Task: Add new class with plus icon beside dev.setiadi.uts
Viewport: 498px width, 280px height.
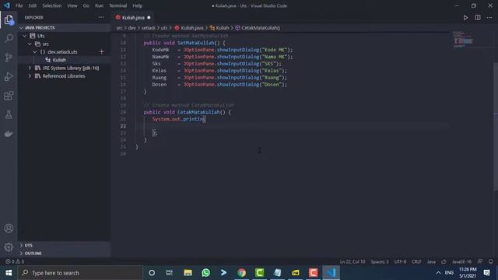Action: (102, 52)
